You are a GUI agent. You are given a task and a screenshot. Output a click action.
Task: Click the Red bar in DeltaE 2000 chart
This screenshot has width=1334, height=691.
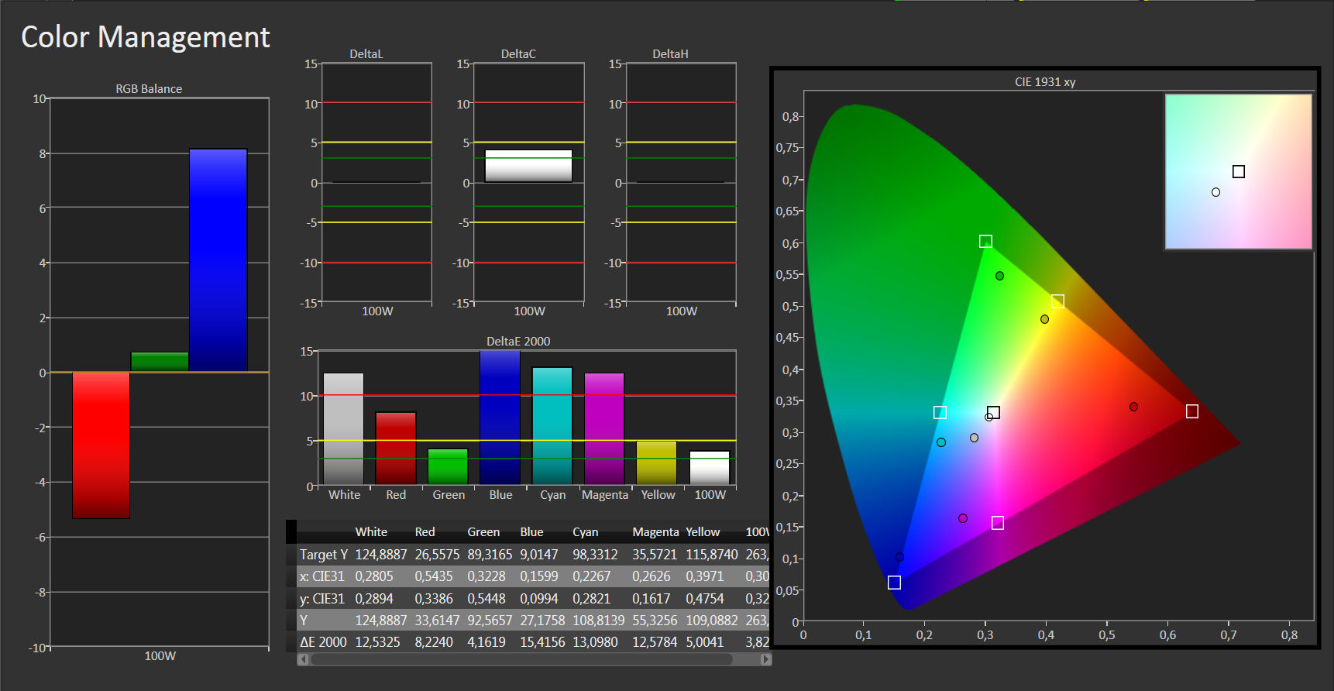click(396, 449)
